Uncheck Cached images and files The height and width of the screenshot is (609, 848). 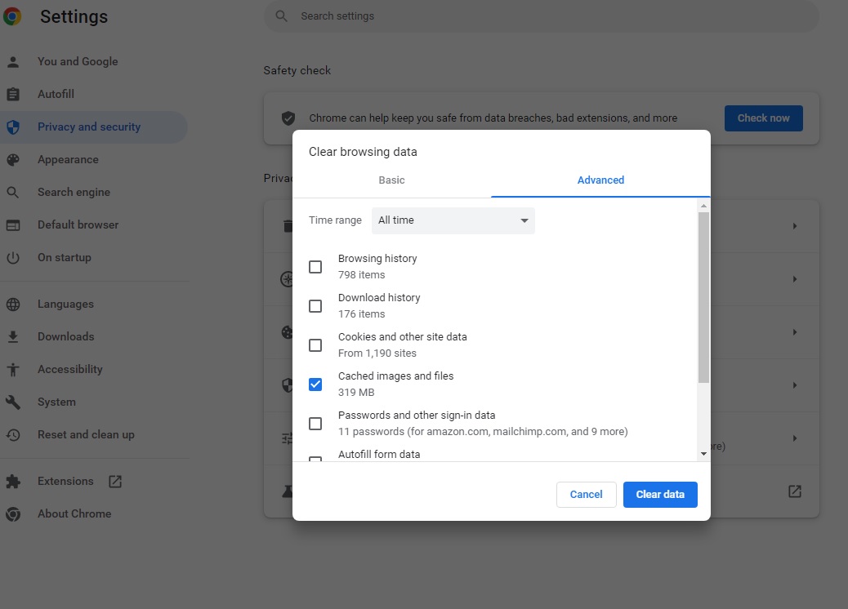pos(315,385)
